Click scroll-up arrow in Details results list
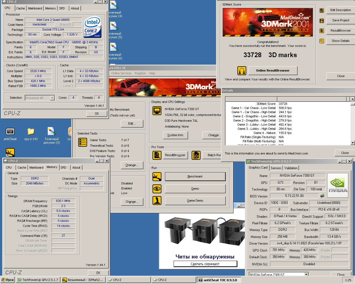This screenshot has width=355, height=284. (x=353, y=99)
